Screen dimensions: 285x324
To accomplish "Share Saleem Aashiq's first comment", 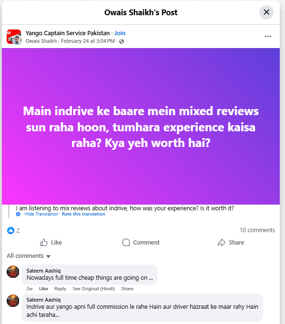I will click(127, 289).
